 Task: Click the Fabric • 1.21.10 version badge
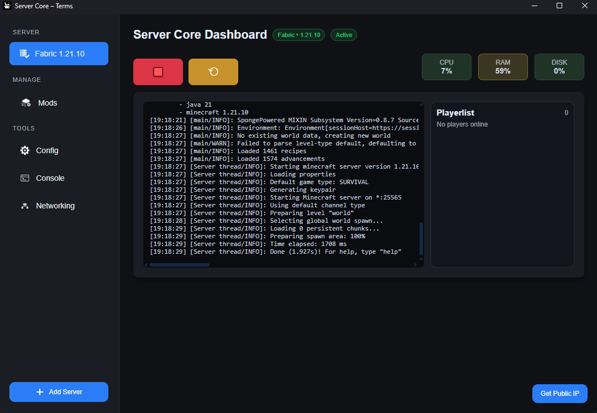(298, 35)
